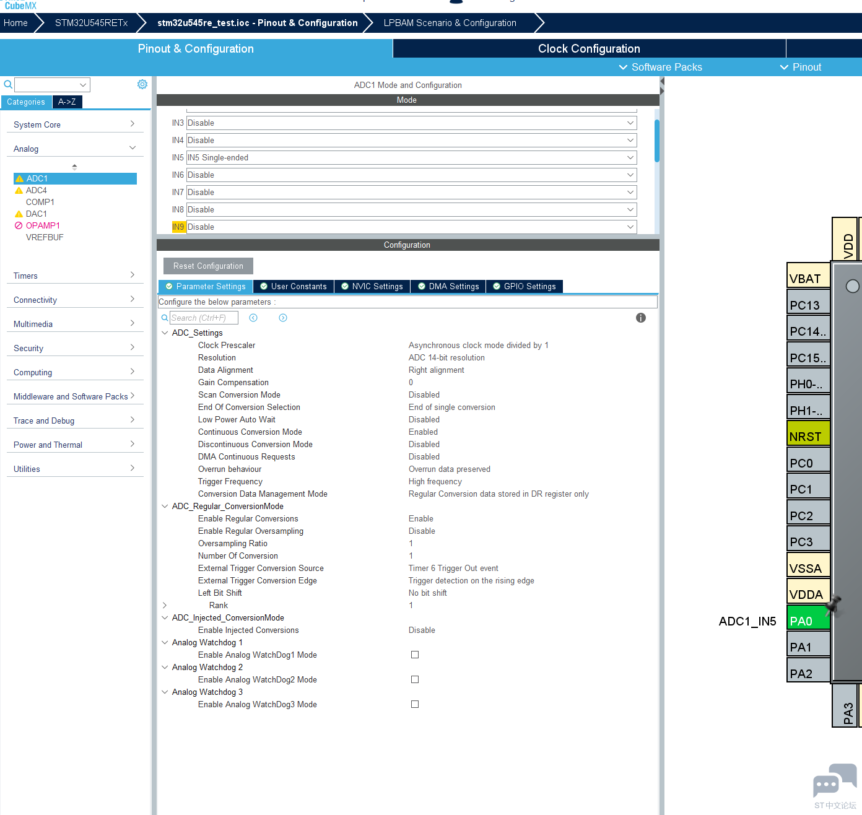The width and height of the screenshot is (862, 815).
Task: Open the Pinout menu
Action: click(800, 67)
